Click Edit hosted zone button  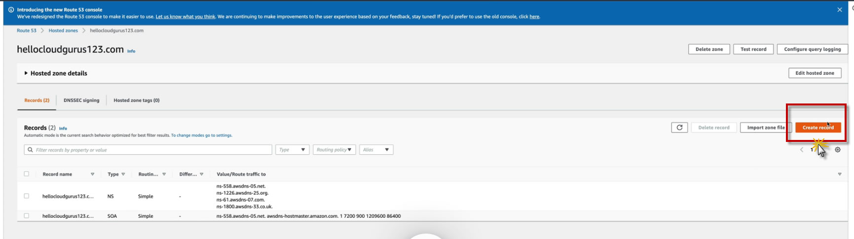coord(815,73)
